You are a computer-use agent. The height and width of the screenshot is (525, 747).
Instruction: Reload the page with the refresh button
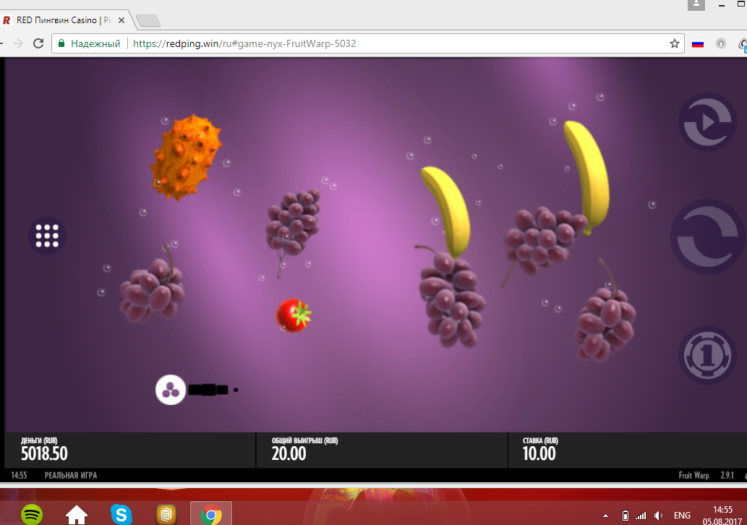click(x=38, y=43)
